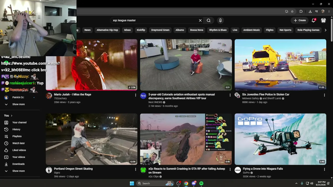Screen dimensions: 333x187
Task: Open the Windows Start menu
Action: point(132,183)
